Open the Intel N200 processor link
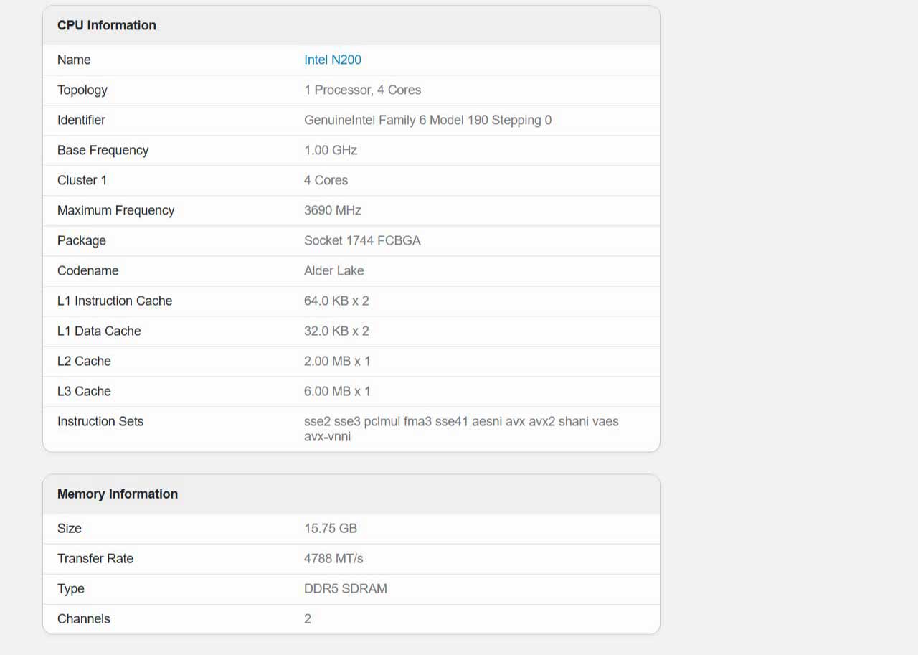Image resolution: width=918 pixels, height=655 pixels. coord(332,60)
